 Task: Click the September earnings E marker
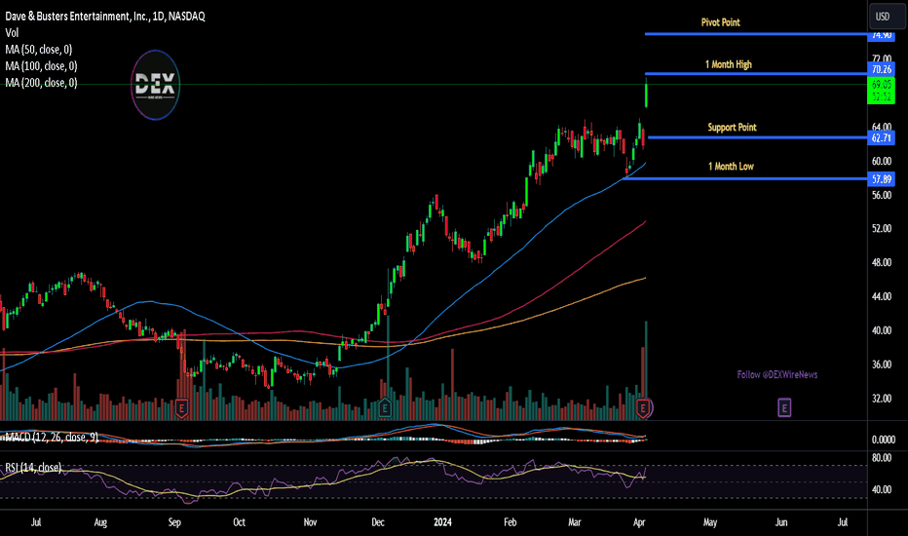[x=181, y=408]
